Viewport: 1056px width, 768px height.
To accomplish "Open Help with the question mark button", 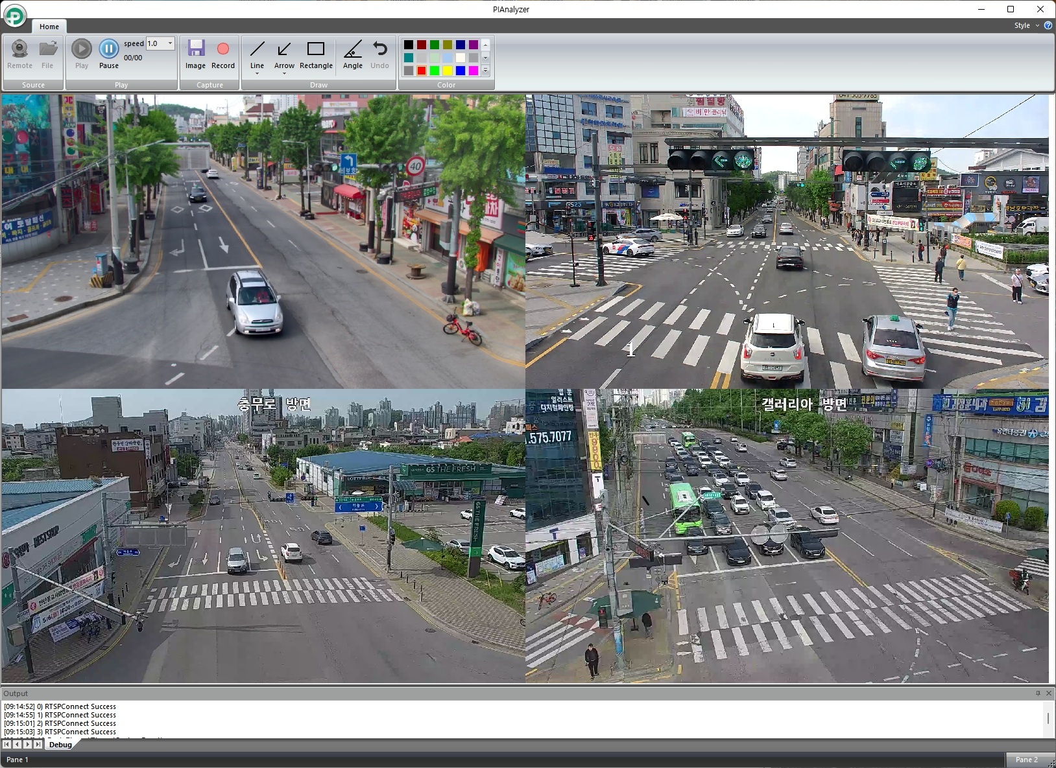I will click(1049, 25).
